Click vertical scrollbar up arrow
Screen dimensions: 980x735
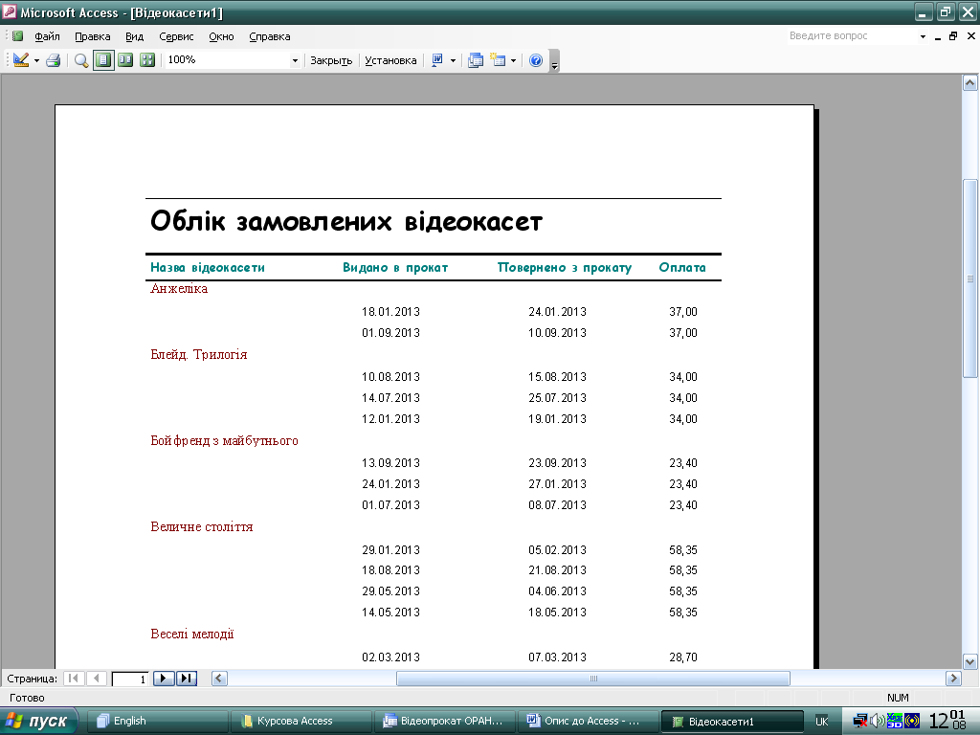click(x=970, y=82)
